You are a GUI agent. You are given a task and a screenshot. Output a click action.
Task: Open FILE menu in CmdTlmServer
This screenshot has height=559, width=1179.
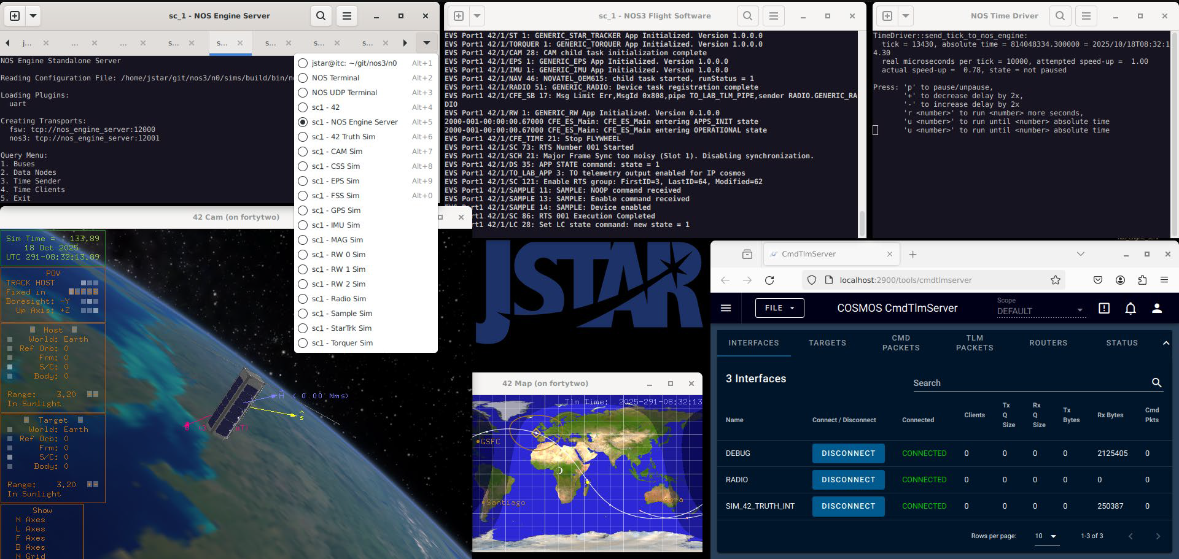(779, 308)
